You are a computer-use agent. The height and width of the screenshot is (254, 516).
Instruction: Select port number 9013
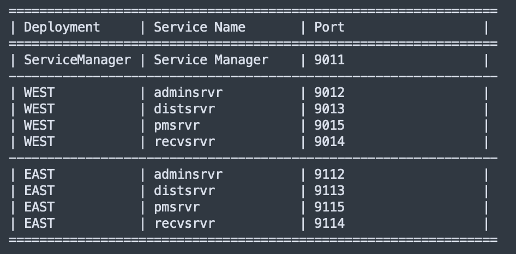pyautogui.click(x=329, y=109)
